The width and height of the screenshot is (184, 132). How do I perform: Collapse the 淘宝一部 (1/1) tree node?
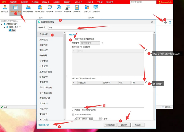tap(4, 27)
